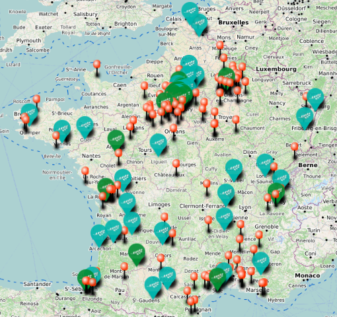The width and height of the screenshot is (337, 317).
Task: Click the red pin at Orléans
Action: click(x=174, y=131)
